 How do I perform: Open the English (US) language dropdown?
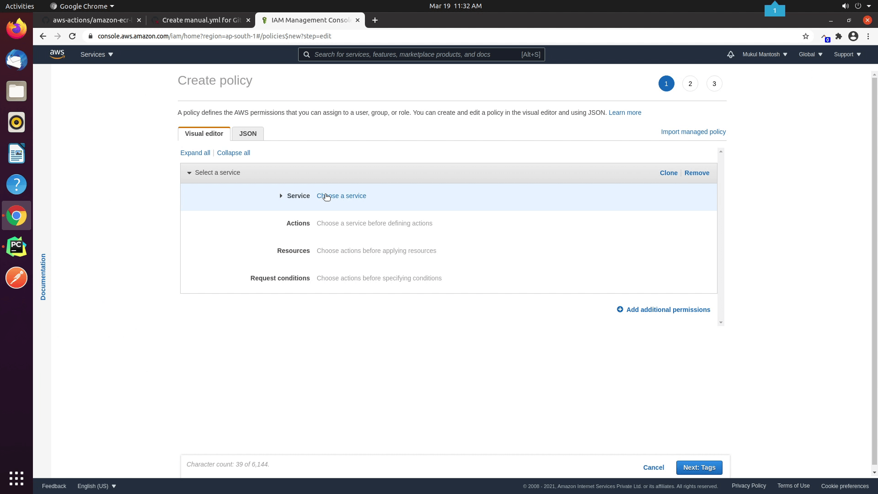(x=96, y=486)
